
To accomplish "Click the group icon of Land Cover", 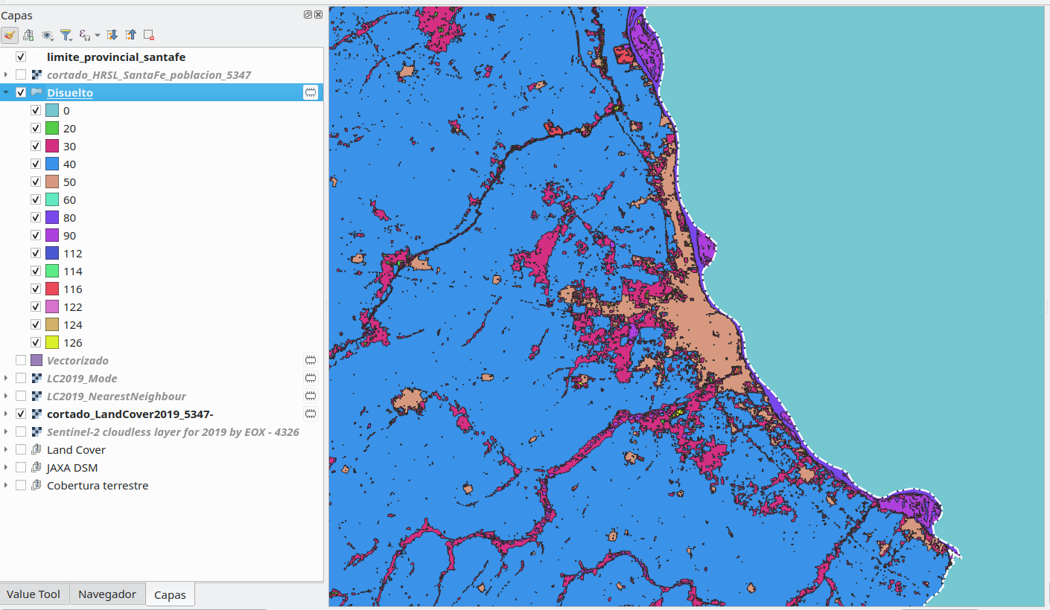I will [x=36, y=449].
